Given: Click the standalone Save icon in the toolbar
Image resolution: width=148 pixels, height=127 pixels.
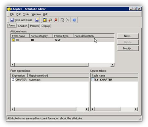Looking at the screenshot, I should coord(37,20).
